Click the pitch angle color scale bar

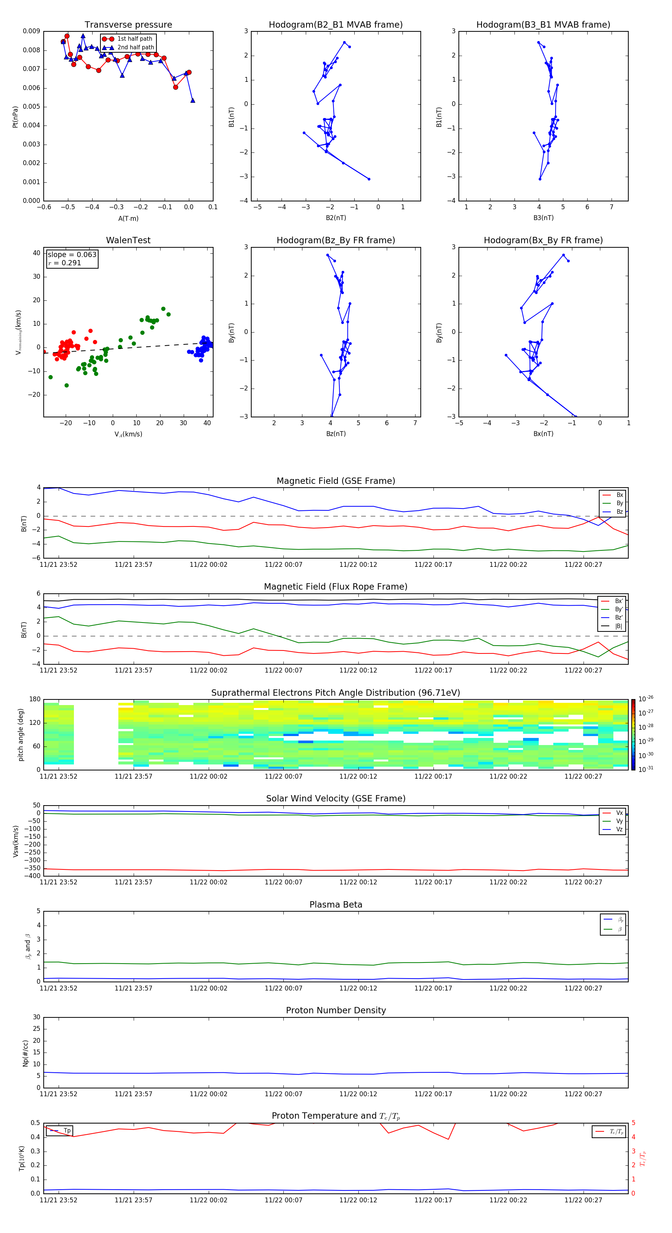click(633, 735)
